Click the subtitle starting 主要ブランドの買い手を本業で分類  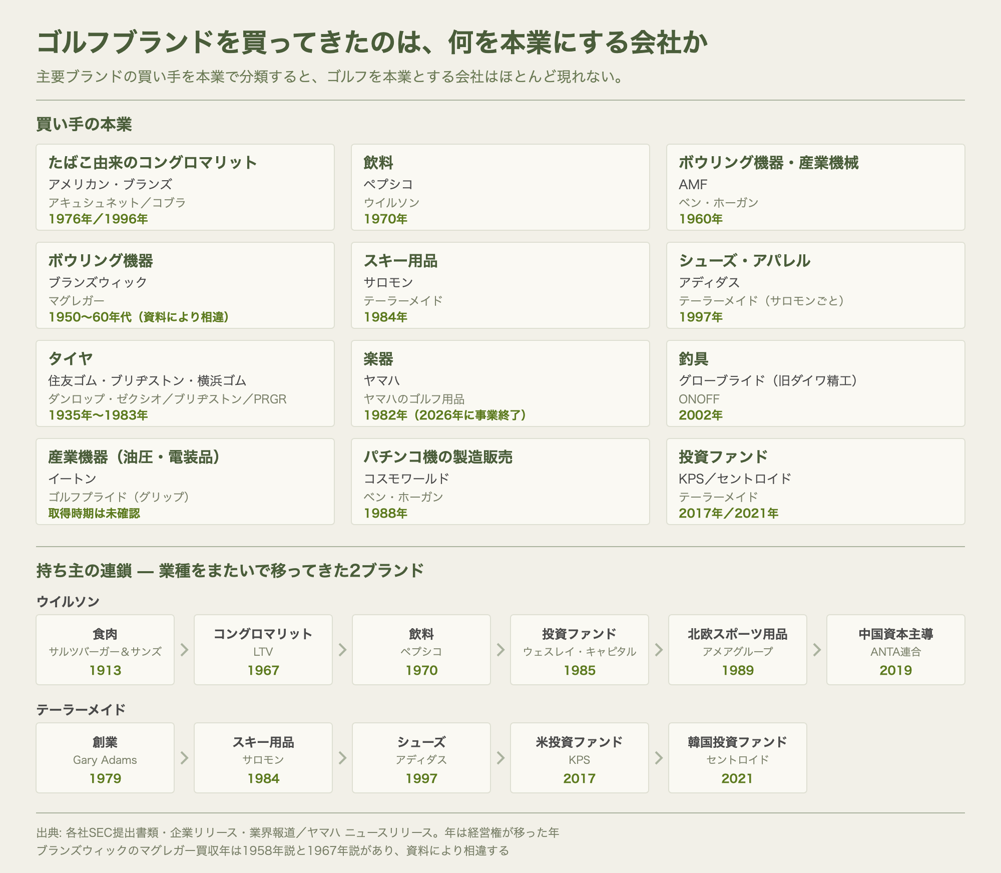point(330,77)
